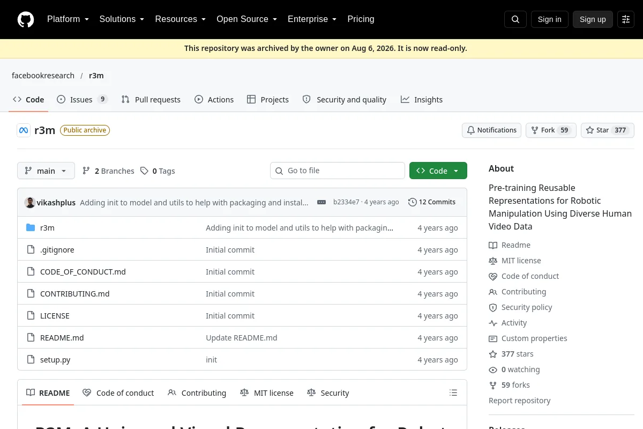Click the README.md file icon
Image resolution: width=643 pixels, height=429 pixels.
point(31,338)
